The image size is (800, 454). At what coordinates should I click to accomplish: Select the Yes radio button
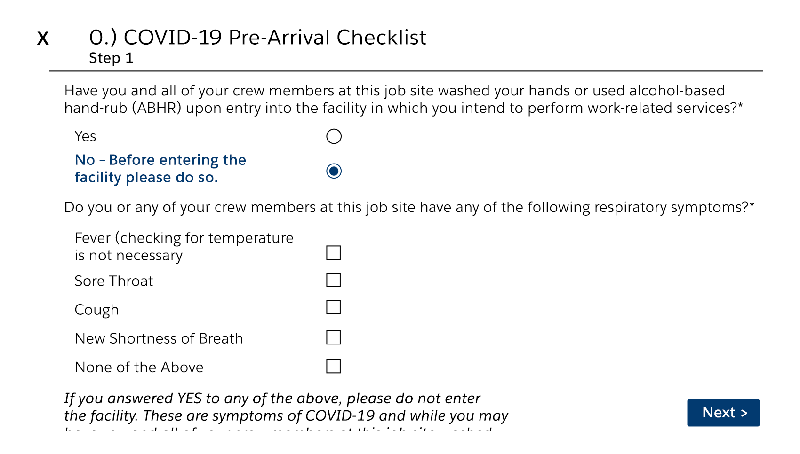[x=334, y=136]
